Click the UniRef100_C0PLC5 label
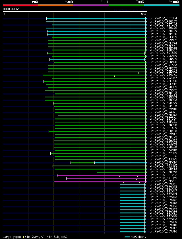Screen dimensions: 182x239 pos(163,106)
